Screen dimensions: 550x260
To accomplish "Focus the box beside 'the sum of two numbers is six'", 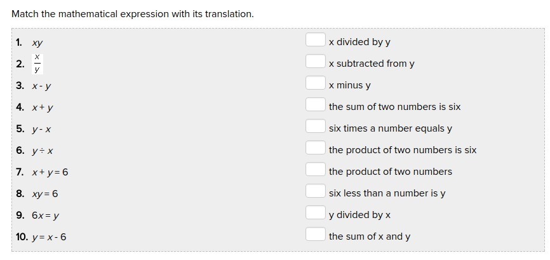I will tap(315, 105).
